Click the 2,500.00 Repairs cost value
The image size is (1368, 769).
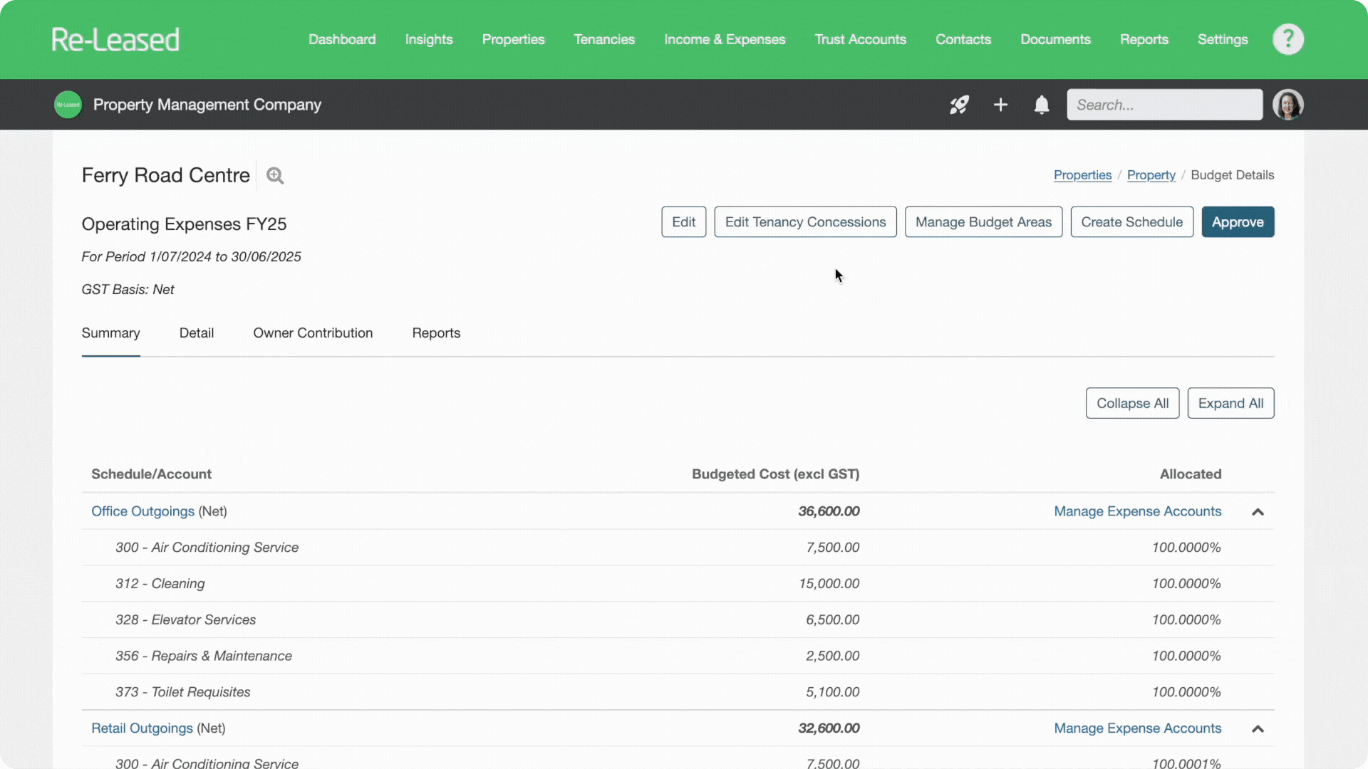pos(832,656)
